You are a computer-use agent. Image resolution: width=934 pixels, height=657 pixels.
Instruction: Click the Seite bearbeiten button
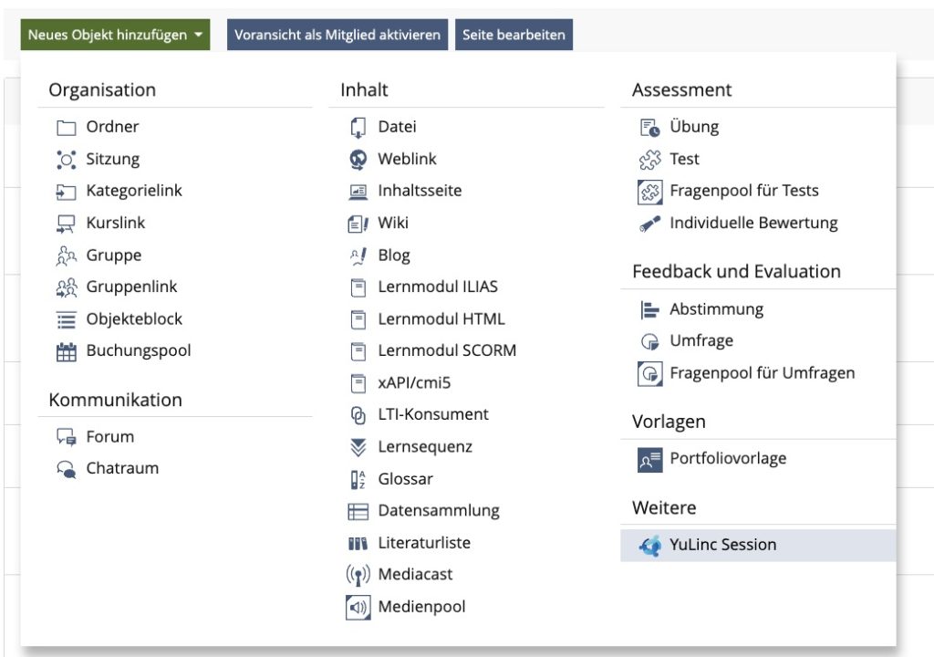click(514, 35)
